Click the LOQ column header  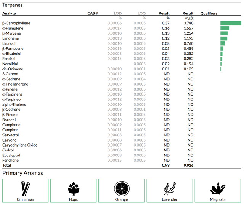pyautogui.click(x=141, y=13)
